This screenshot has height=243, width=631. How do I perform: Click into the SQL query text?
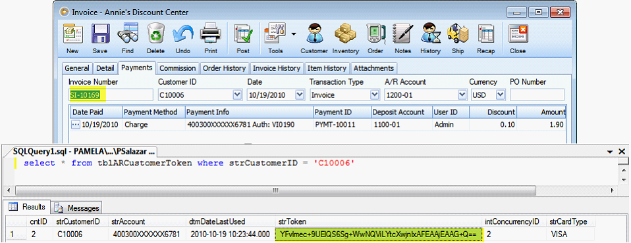click(189, 163)
